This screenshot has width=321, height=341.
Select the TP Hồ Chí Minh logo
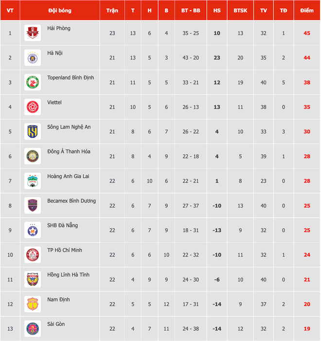[33, 255]
